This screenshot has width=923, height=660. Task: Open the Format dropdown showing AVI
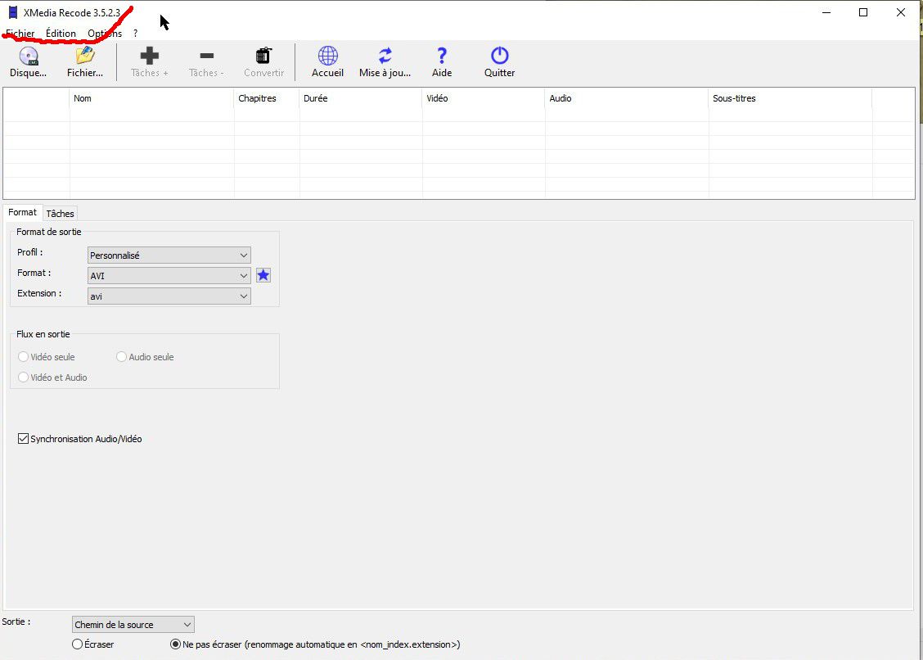click(x=169, y=275)
